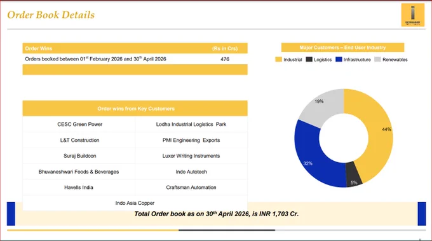Image resolution: width=432 pixels, height=241 pixels.
Task: Select the Havells India cell
Action: (79, 187)
